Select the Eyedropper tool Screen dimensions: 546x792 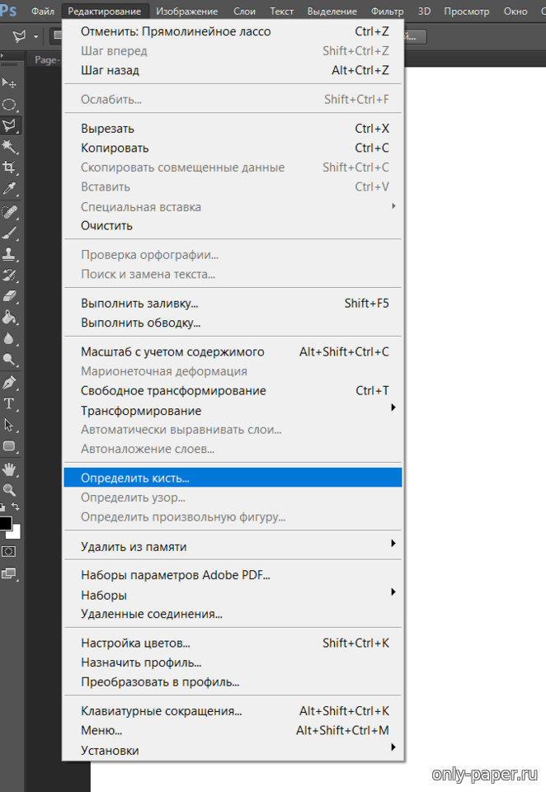(10, 189)
